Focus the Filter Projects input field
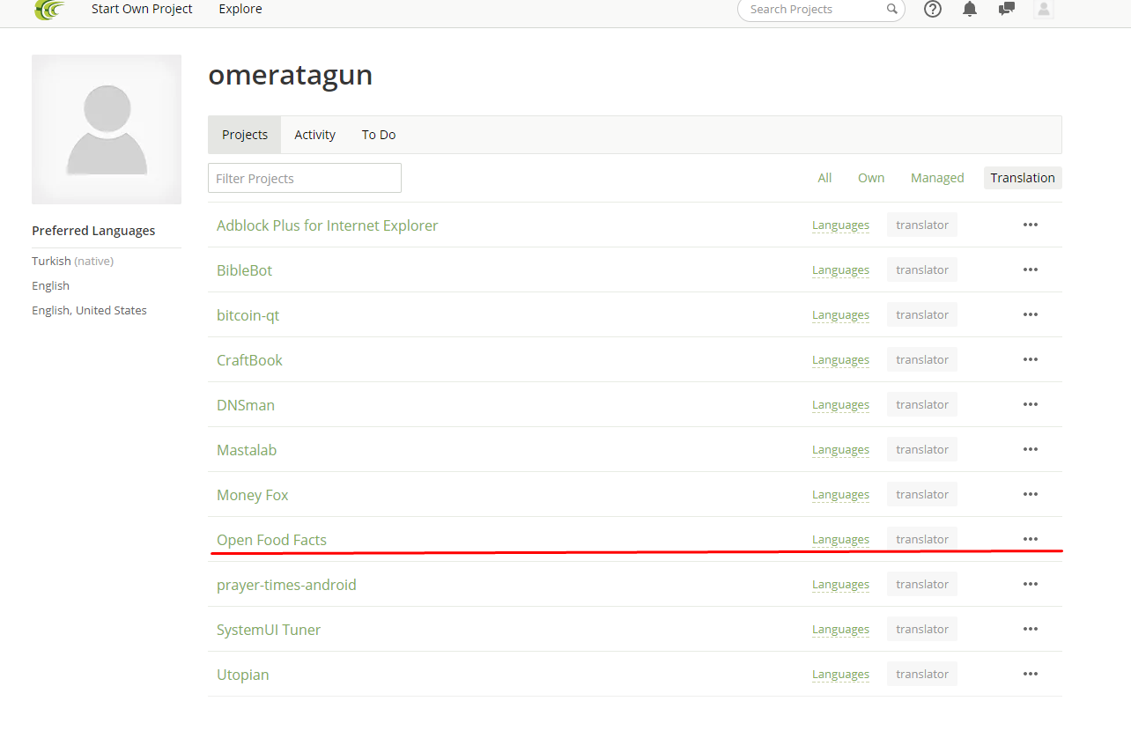 [x=305, y=178]
